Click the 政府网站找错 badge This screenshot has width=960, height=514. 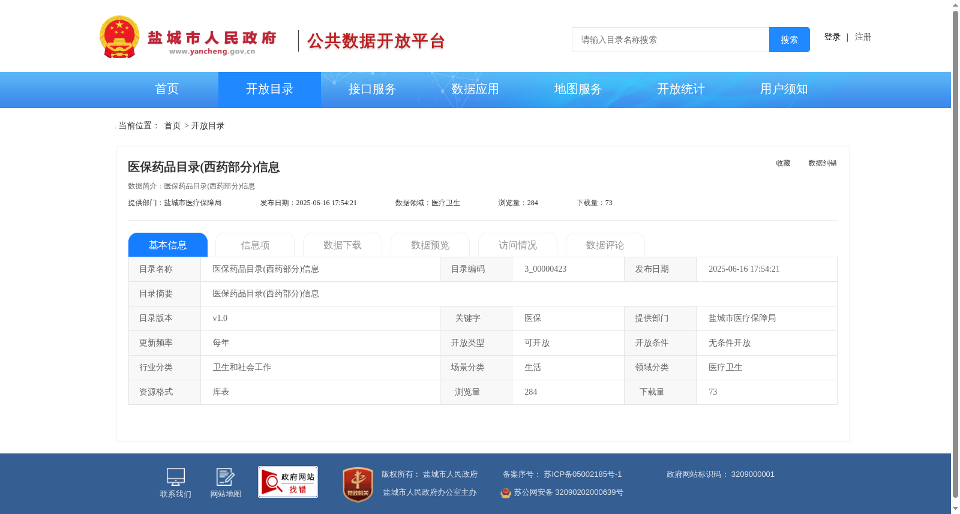click(288, 482)
